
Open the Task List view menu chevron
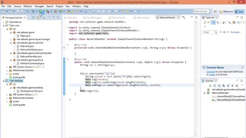click(205, 26)
